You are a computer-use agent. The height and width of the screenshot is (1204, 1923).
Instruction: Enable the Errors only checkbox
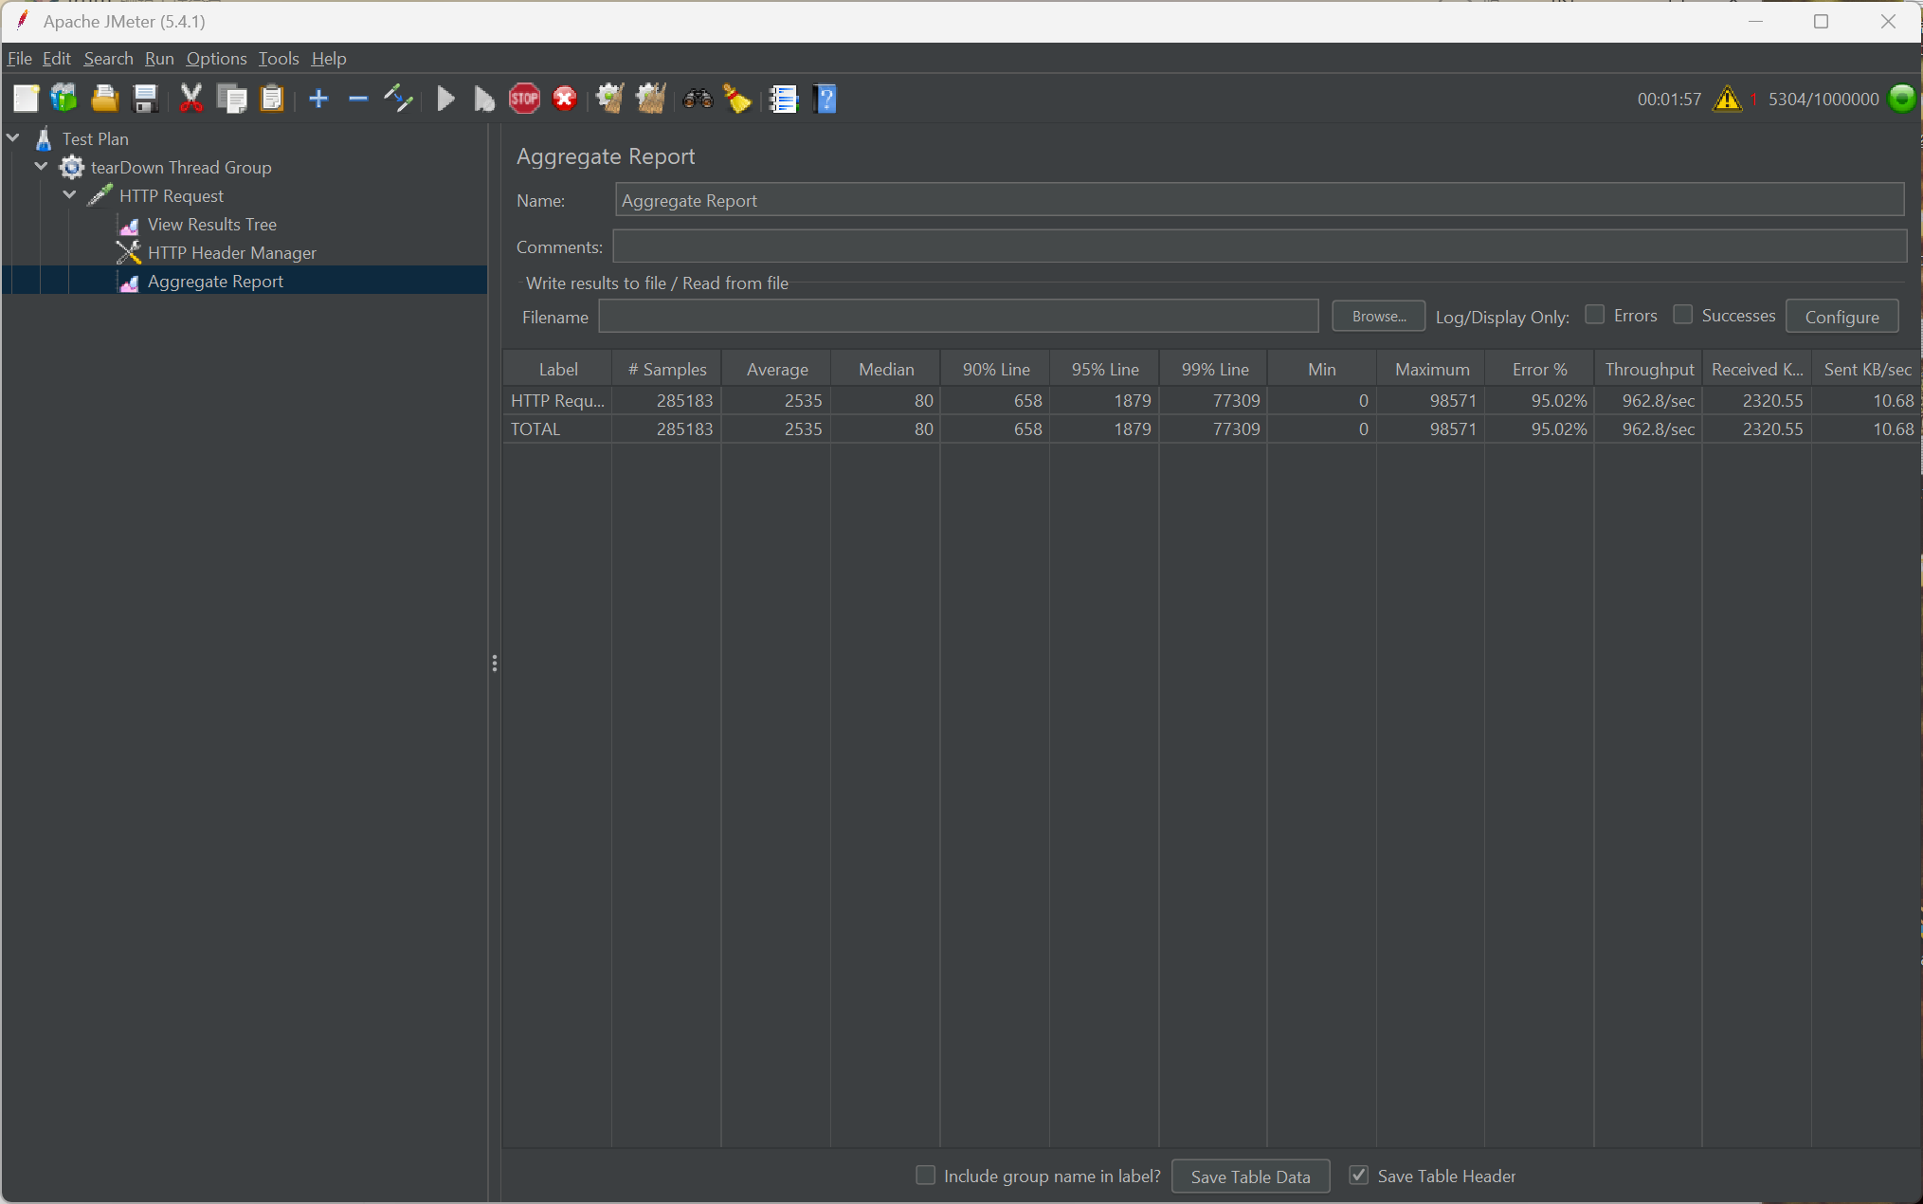coord(1595,315)
